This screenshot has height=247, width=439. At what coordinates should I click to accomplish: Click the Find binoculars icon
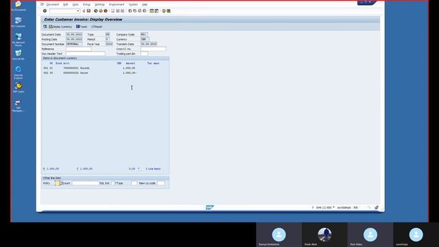pos(117,11)
